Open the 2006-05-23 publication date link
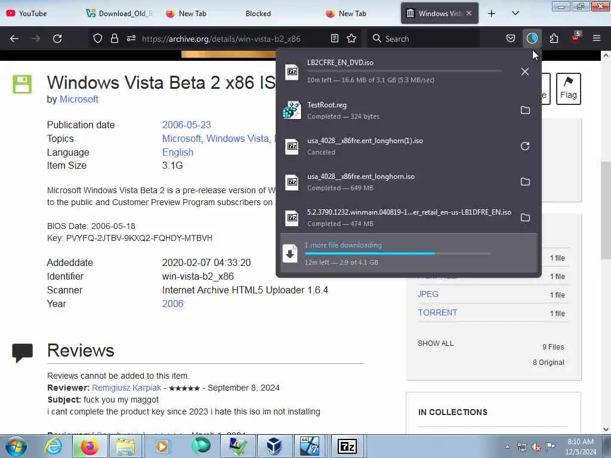This screenshot has width=611, height=458. [186, 125]
